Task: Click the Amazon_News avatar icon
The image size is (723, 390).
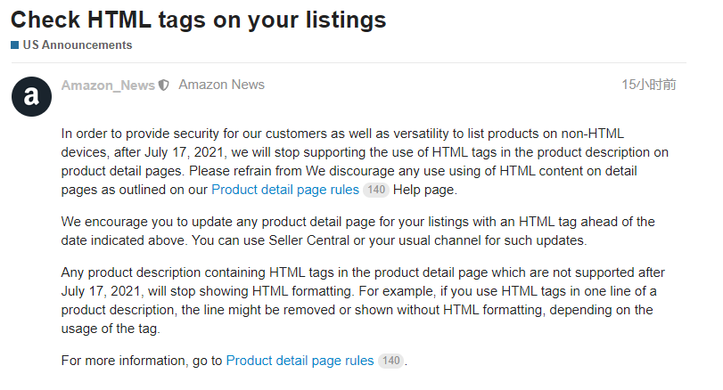Action: [x=31, y=96]
